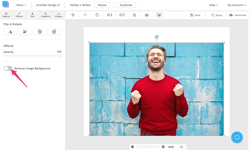Delete selection with trash icon
The image size is (250, 150).
click(134, 15)
